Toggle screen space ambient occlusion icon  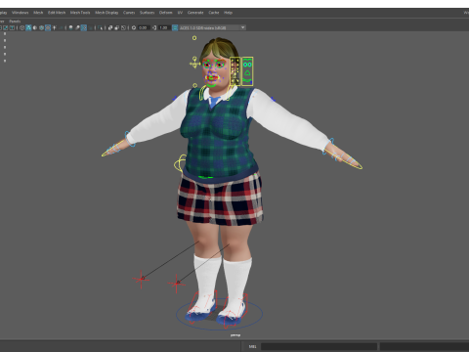coord(70,27)
